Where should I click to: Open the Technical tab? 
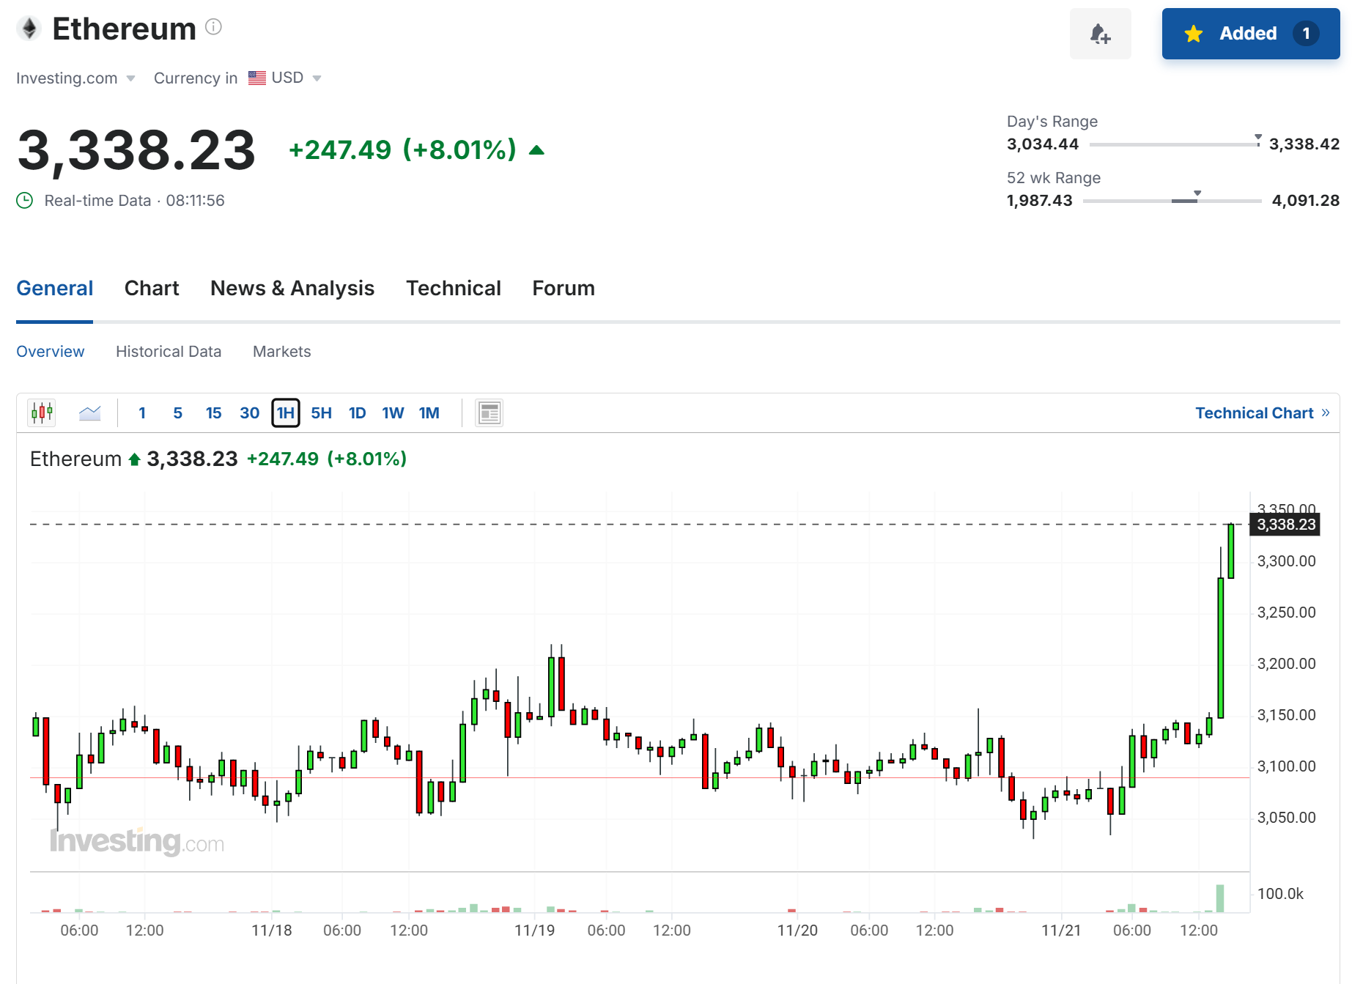pyautogui.click(x=454, y=288)
